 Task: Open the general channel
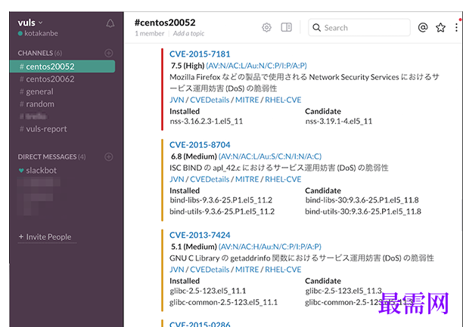coord(36,91)
